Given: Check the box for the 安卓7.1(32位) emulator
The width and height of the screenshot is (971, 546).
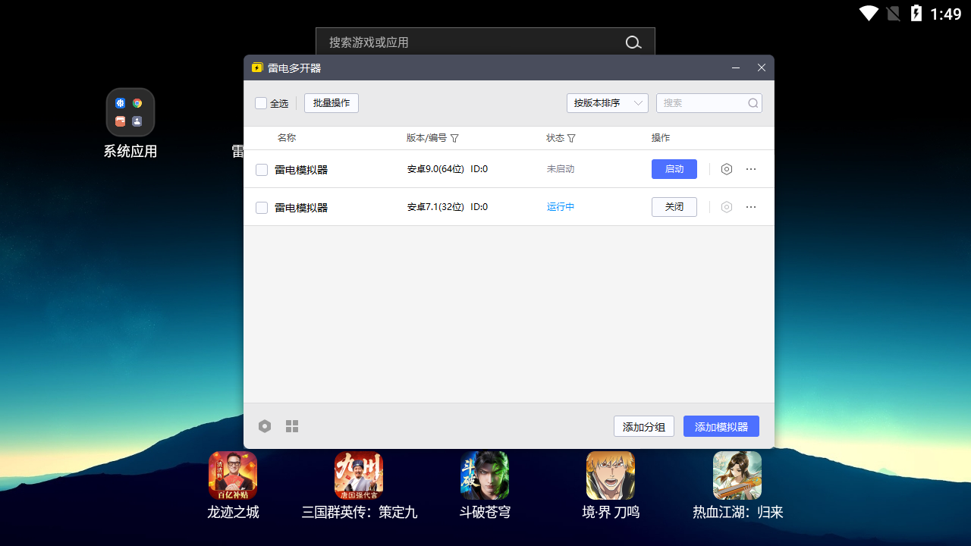Looking at the screenshot, I should coord(262,208).
